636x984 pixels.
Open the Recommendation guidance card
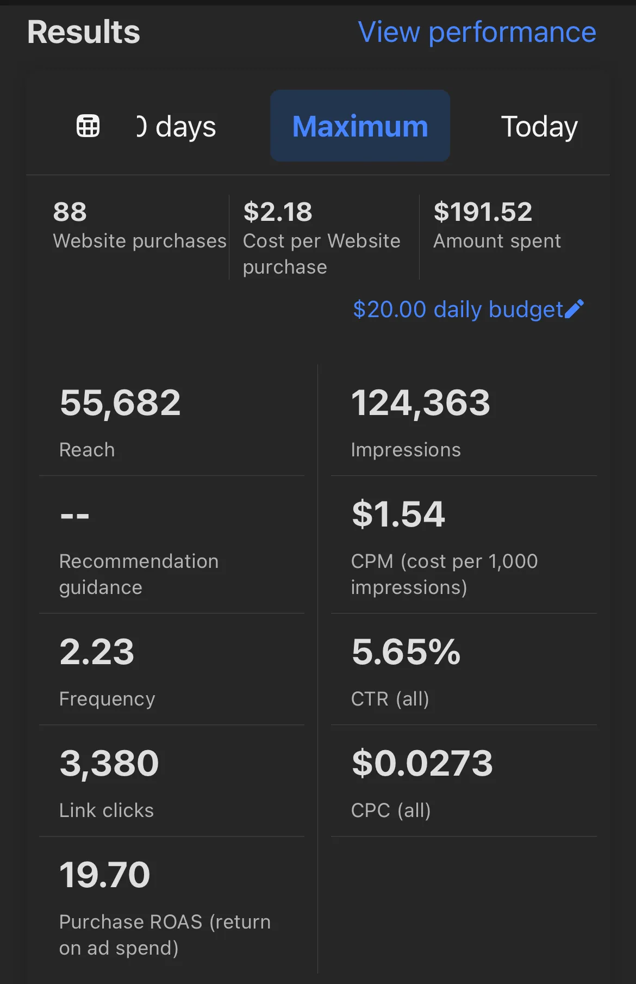click(172, 546)
